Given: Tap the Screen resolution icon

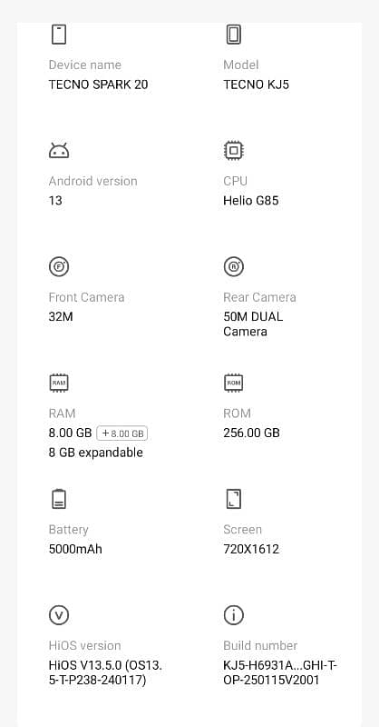Looking at the screenshot, I should [x=233, y=499].
